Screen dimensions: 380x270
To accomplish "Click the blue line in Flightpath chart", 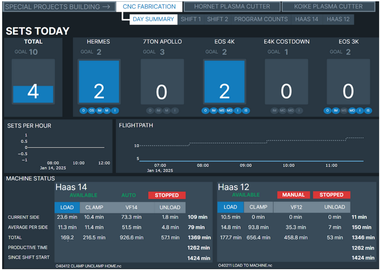I will [252, 161].
